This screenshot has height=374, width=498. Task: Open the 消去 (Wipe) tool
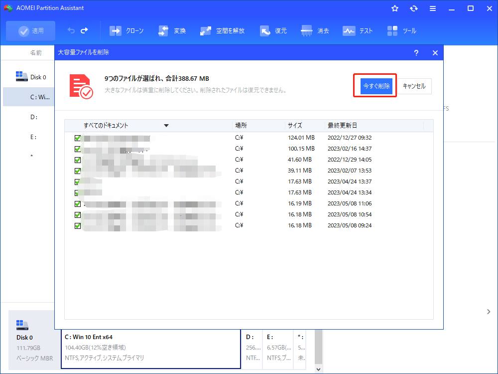[314, 31]
